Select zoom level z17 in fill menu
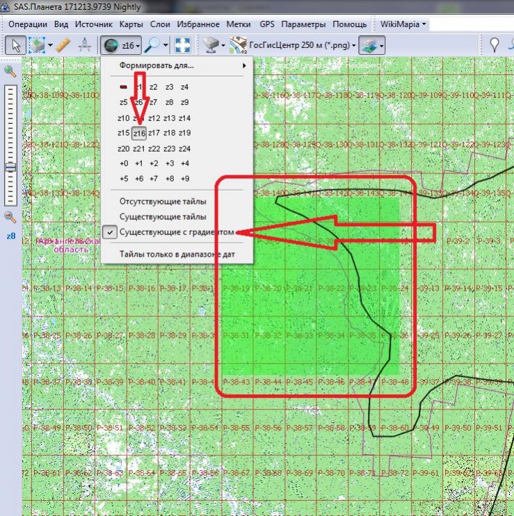The image size is (514, 516). (x=154, y=133)
